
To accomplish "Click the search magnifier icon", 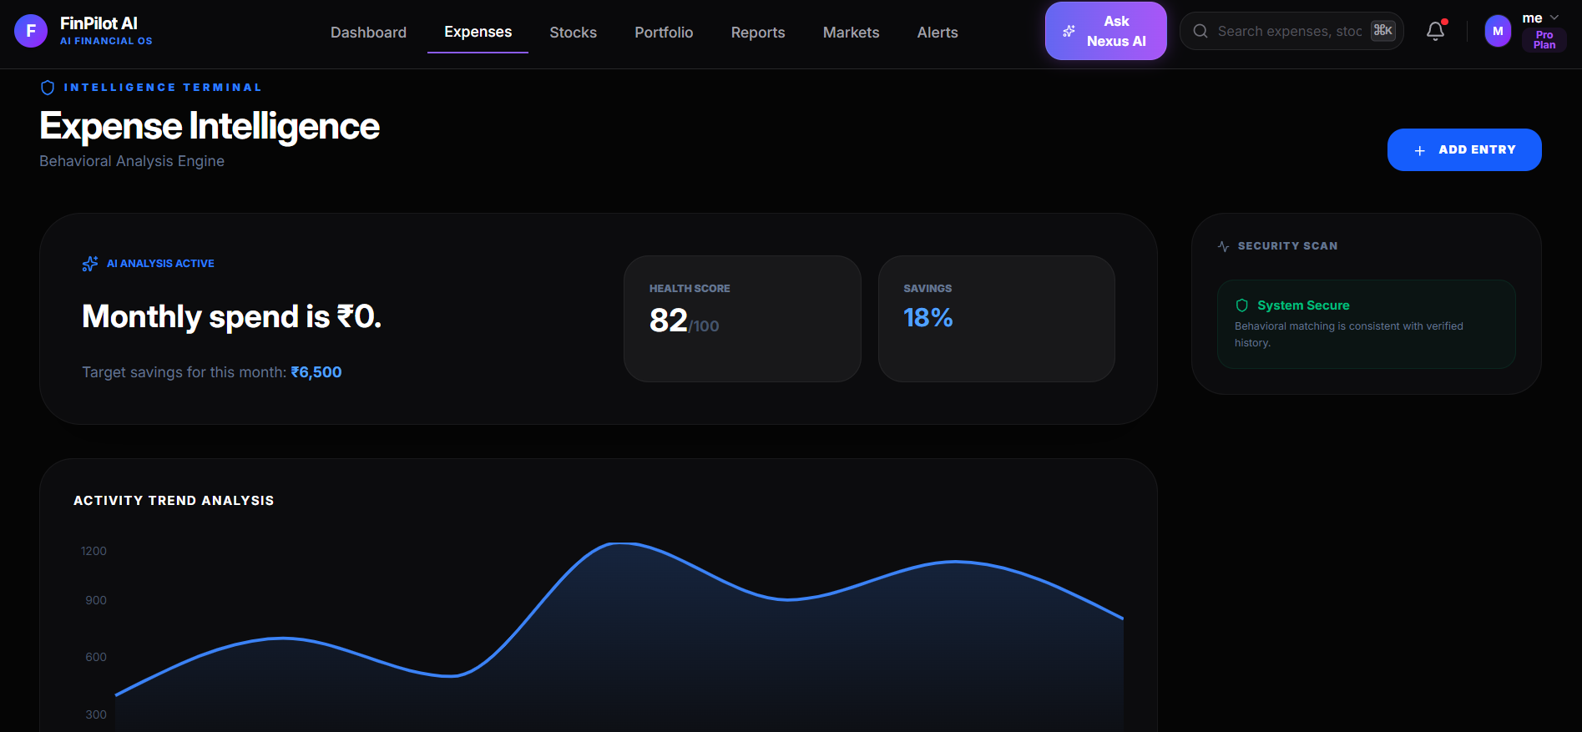I will [1200, 31].
